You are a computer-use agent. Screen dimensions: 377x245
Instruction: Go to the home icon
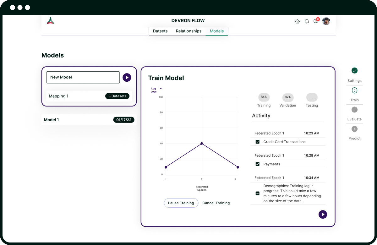(x=297, y=21)
